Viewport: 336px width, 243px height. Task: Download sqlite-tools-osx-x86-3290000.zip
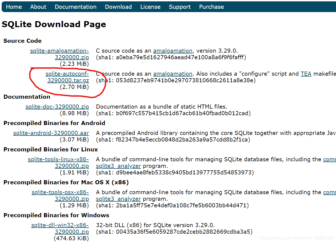click(60, 196)
